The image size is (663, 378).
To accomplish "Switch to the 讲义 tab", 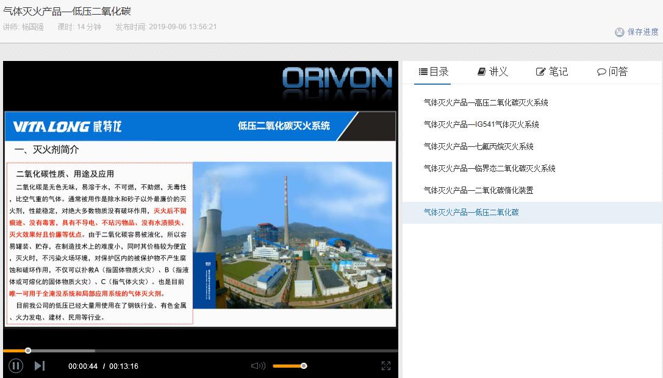I will click(493, 71).
